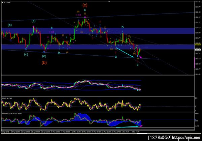Image resolution: width=202 pixels, height=141 pixels.
Task: Click the 12 May 21:00 time label
Action: tap(76, 132)
